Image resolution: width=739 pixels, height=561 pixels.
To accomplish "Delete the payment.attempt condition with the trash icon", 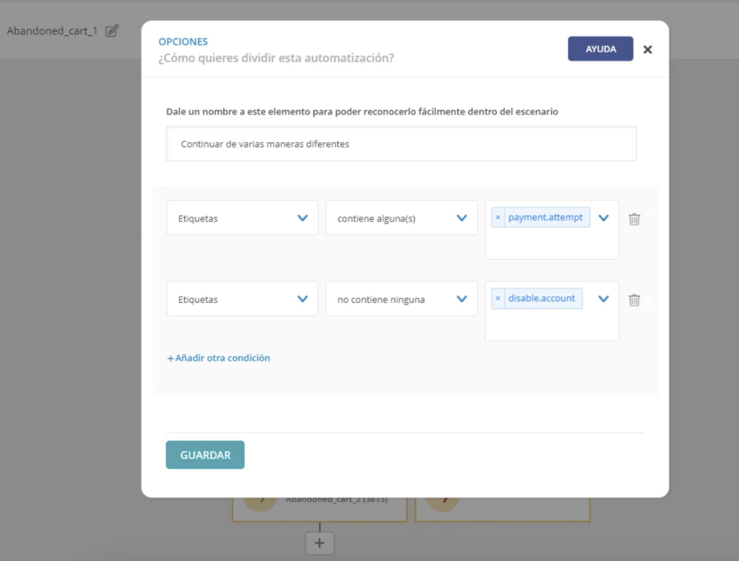I will pyautogui.click(x=634, y=218).
